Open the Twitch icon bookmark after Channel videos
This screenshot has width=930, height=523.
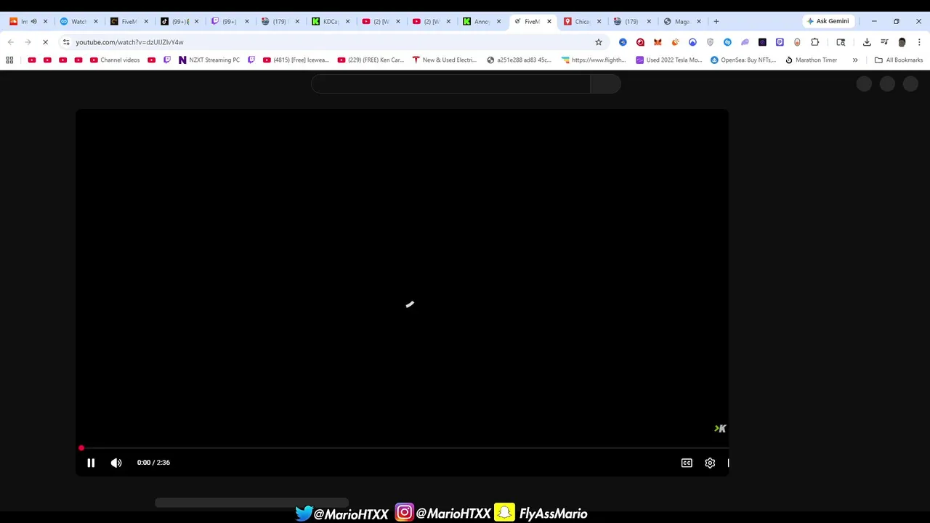167,60
